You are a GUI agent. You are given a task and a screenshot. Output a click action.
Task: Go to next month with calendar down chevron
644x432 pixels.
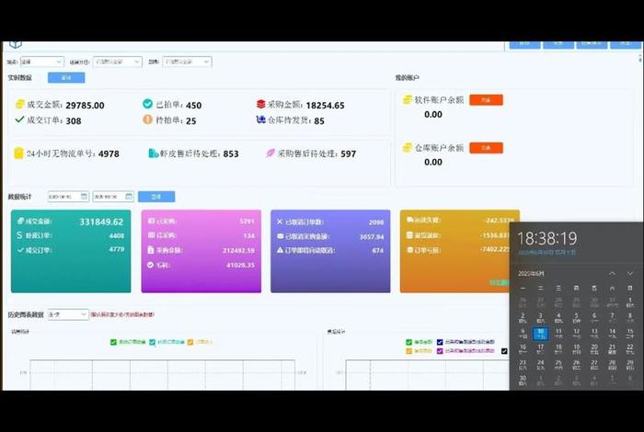[x=630, y=273]
